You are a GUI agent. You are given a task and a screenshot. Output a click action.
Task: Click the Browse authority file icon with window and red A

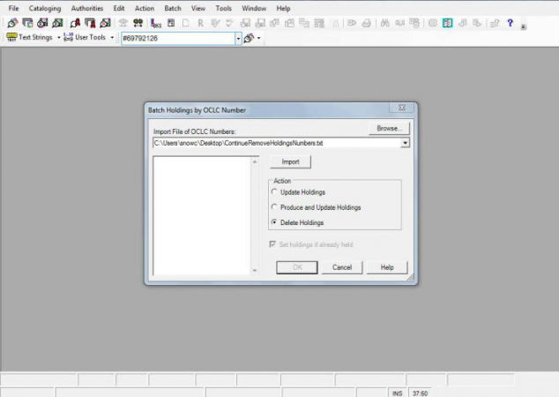point(90,23)
